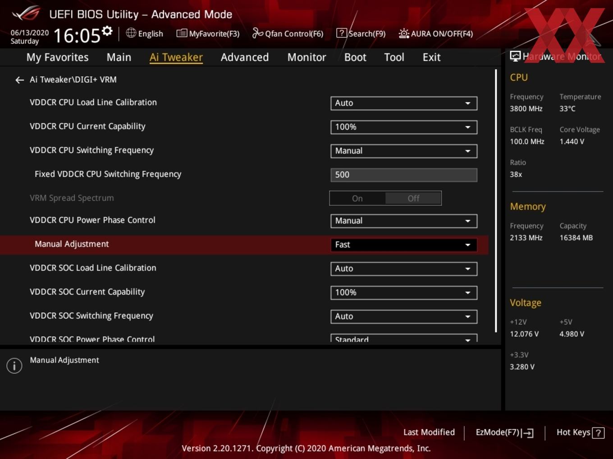The image size is (613, 459).
Task: Click the Search question mark icon
Action: click(342, 33)
